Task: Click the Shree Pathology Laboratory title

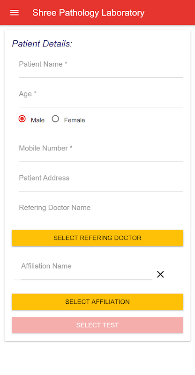Action: [88, 13]
